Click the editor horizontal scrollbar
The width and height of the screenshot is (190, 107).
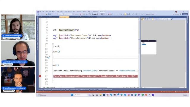point(91,87)
